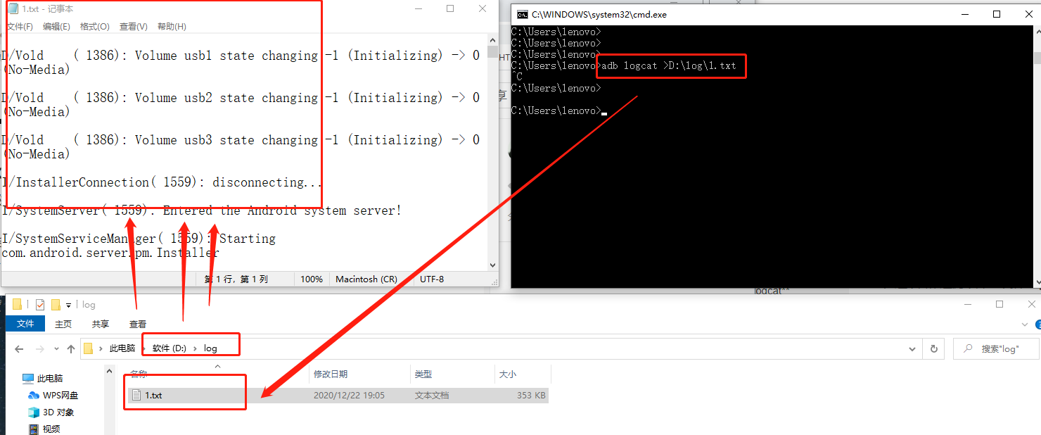Image resolution: width=1041 pixels, height=435 pixels.
Task: Close the Notepad window
Action: point(483,9)
